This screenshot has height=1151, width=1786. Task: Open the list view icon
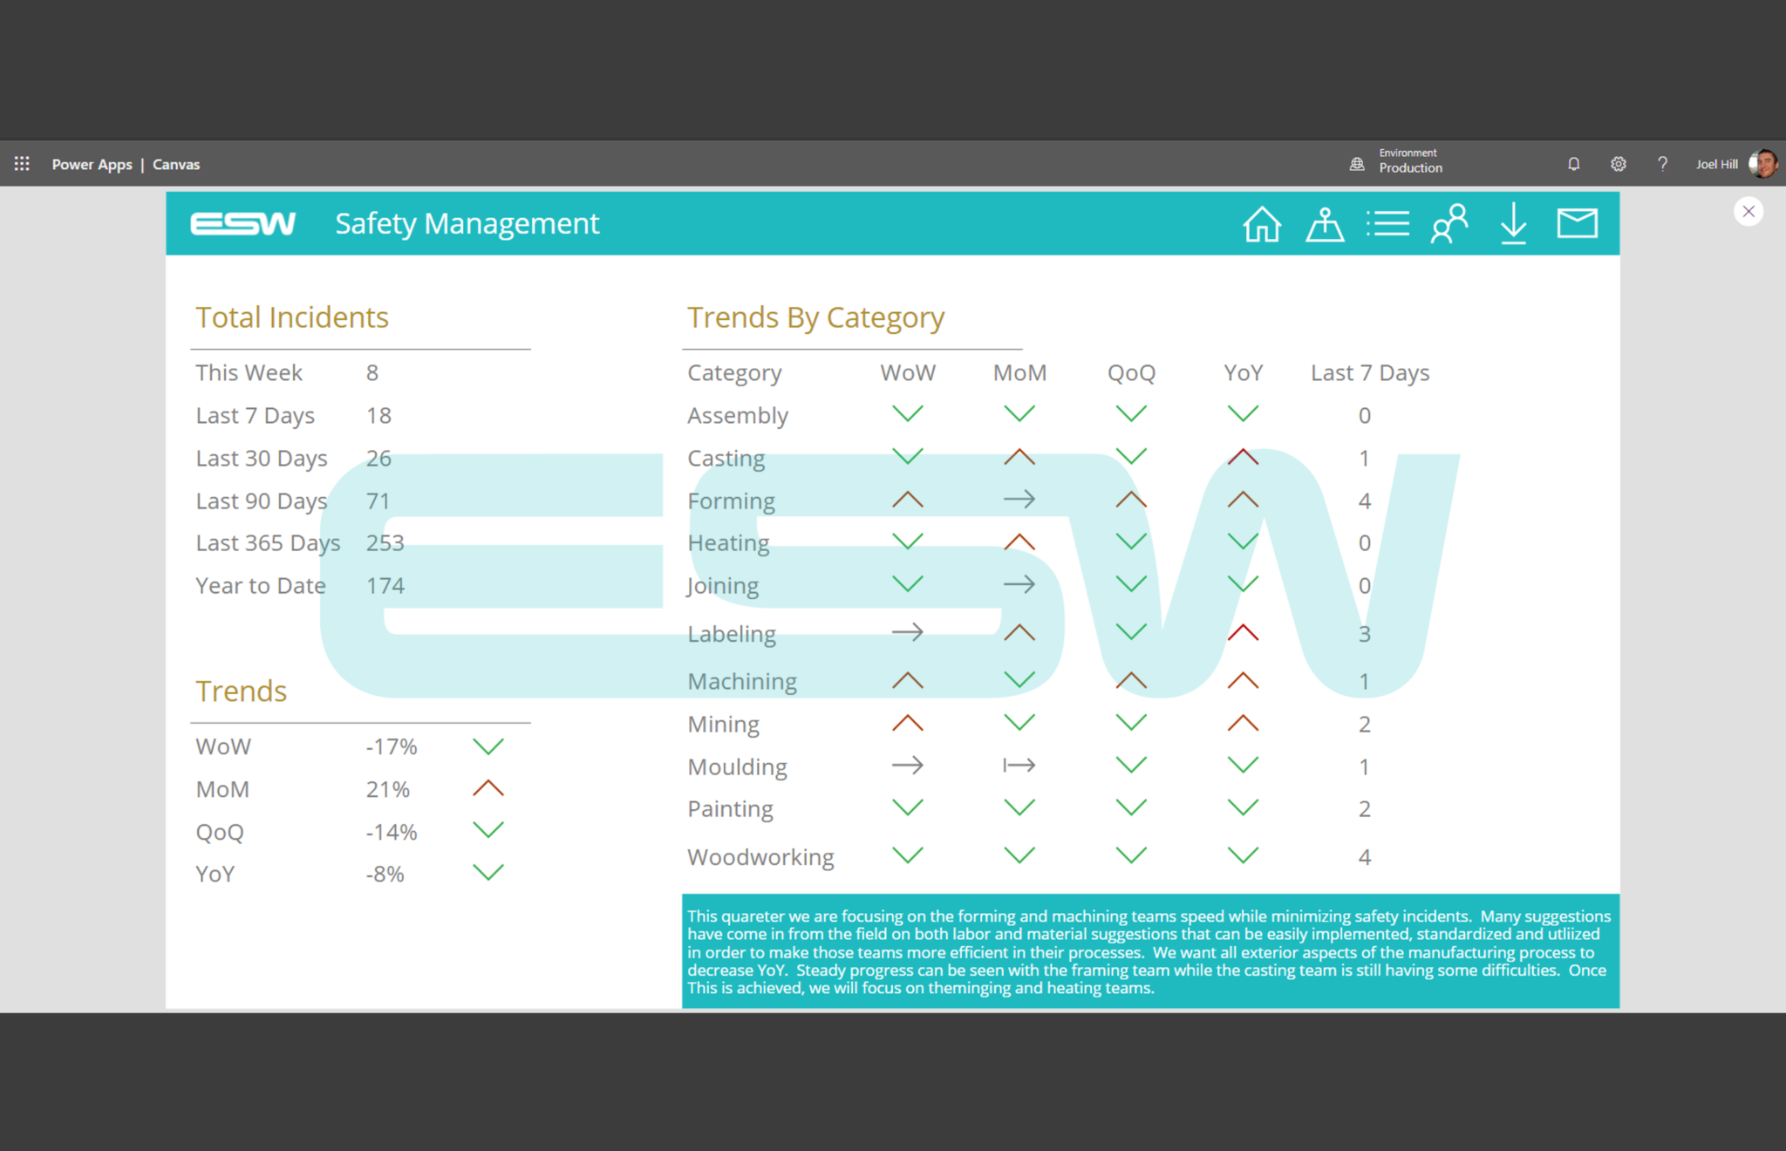1387,224
